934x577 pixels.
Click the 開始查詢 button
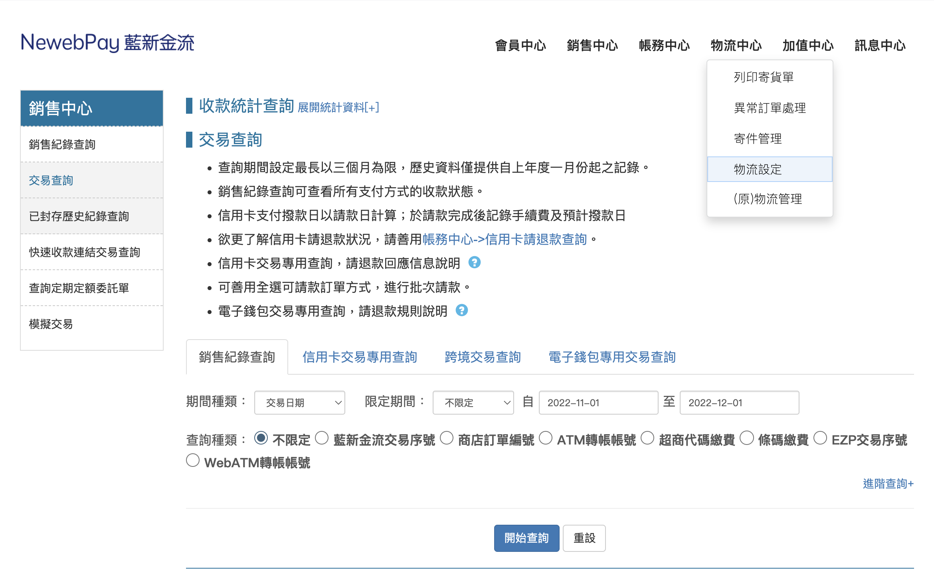point(526,538)
